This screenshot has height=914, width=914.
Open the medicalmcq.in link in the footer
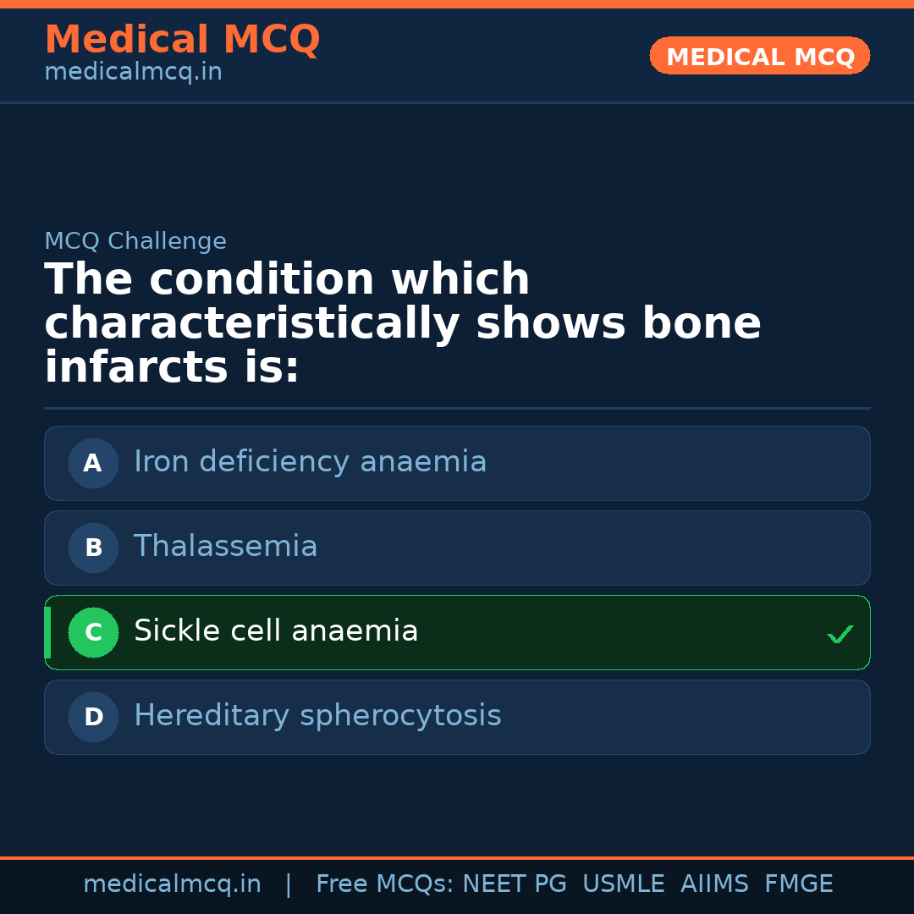point(172,884)
